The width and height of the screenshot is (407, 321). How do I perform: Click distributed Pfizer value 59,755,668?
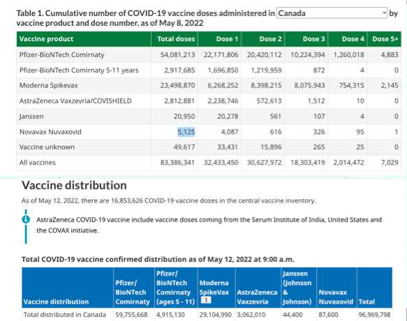[131, 315]
